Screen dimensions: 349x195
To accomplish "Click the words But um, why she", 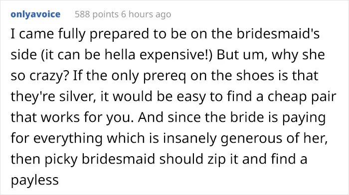I will point(271,55).
